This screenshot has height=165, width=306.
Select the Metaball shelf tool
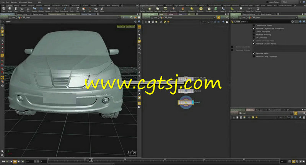tap(34, 9)
